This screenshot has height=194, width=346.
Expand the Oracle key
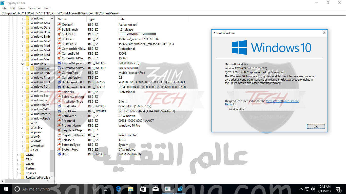click(17, 164)
